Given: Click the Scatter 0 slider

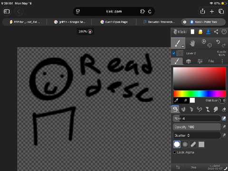Looking at the screenshot, I should pos(197,135).
